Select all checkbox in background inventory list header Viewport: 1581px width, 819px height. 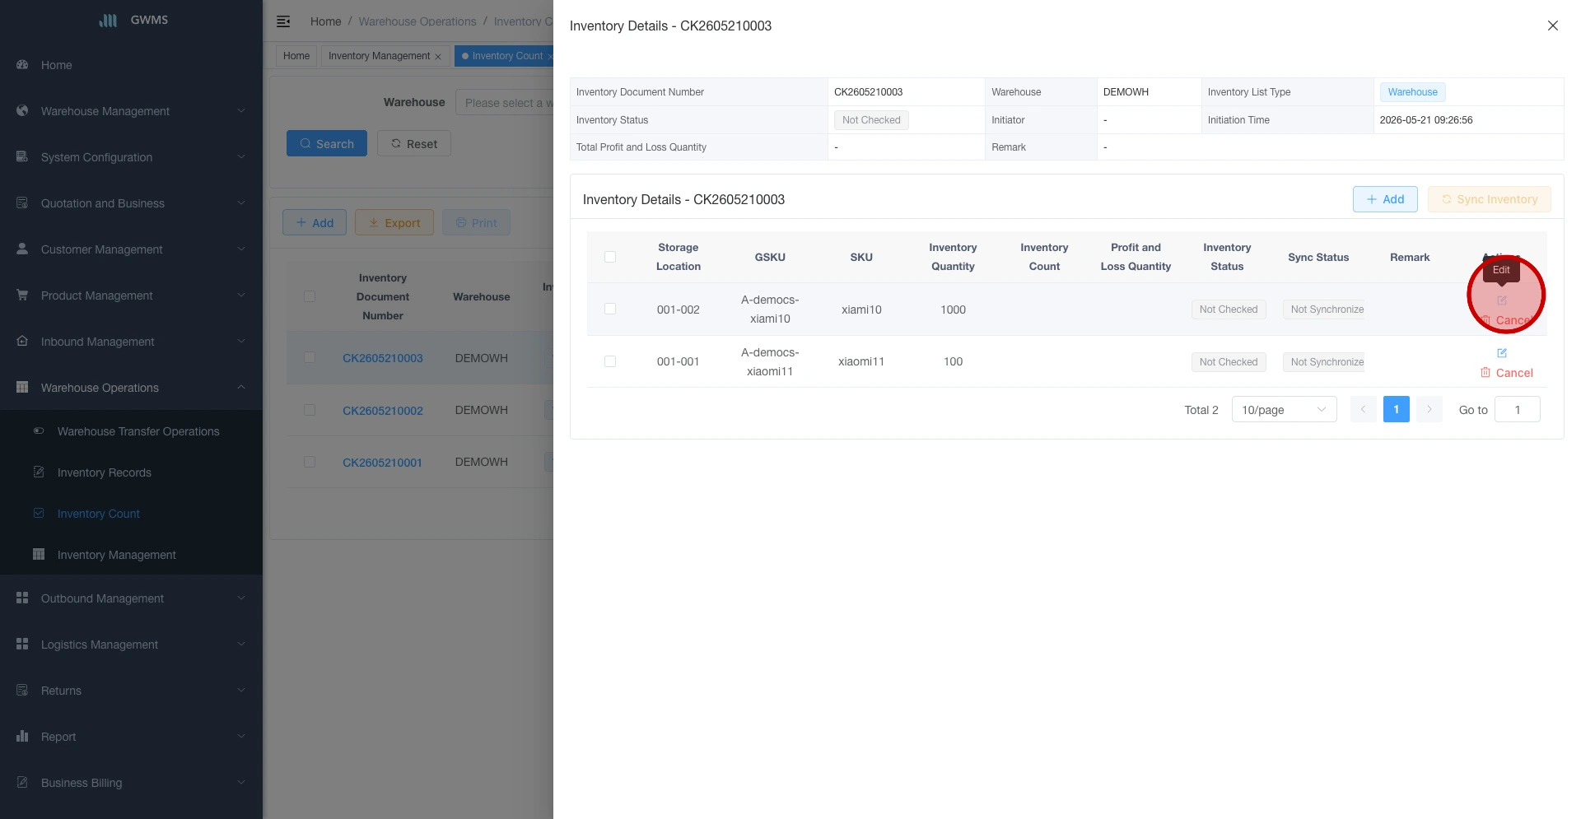pos(310,296)
